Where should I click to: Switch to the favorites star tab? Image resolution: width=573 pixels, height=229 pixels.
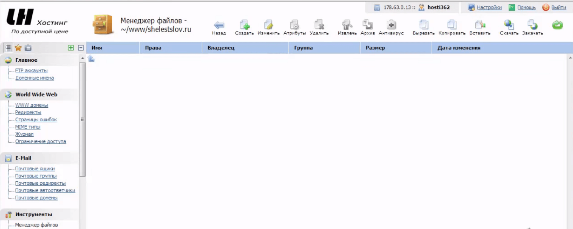click(x=18, y=48)
